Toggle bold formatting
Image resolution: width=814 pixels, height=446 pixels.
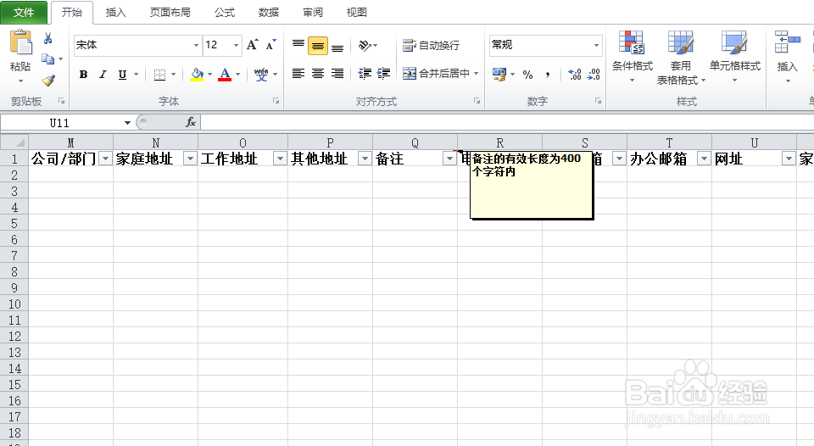pos(83,75)
